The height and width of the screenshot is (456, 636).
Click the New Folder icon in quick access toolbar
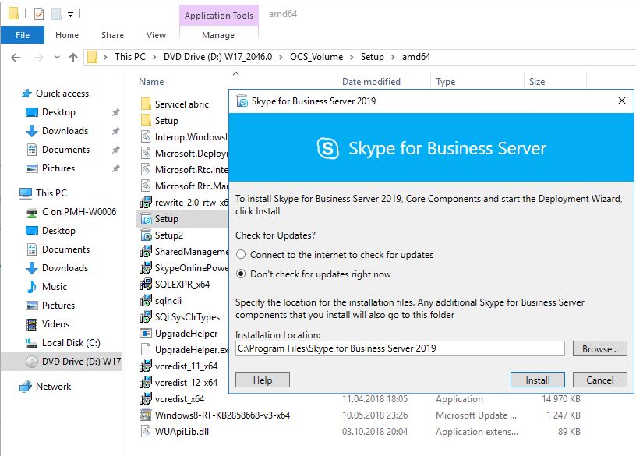pos(56,15)
